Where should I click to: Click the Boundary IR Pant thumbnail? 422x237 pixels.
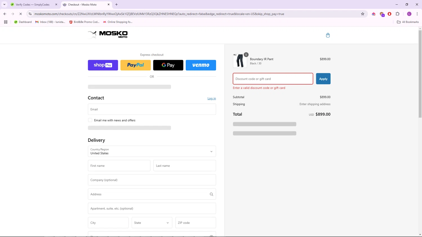pos(240,61)
